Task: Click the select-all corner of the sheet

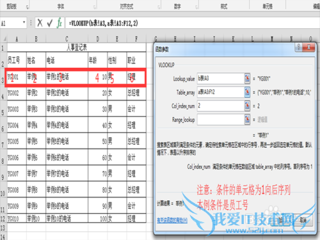Action: [x=4, y=39]
